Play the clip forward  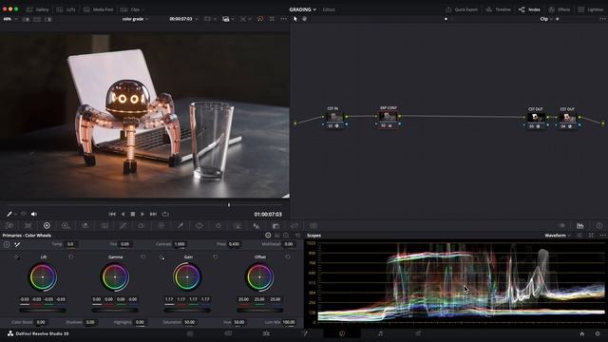click(x=142, y=214)
